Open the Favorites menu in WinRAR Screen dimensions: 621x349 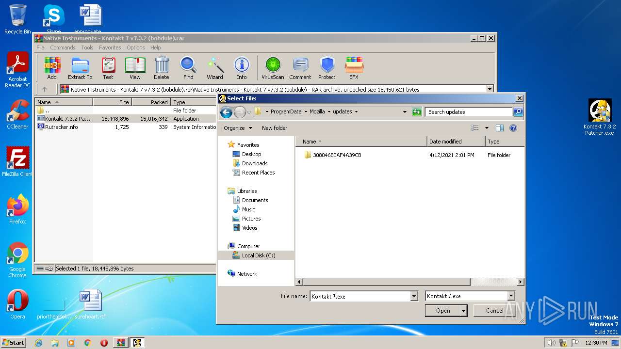(x=110, y=48)
